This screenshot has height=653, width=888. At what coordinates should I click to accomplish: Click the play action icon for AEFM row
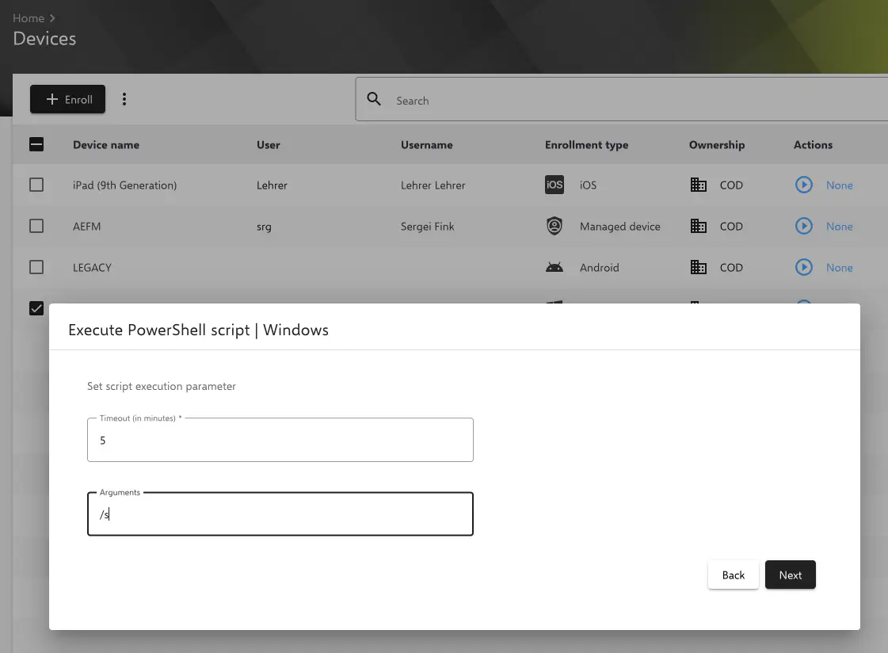[x=803, y=226]
